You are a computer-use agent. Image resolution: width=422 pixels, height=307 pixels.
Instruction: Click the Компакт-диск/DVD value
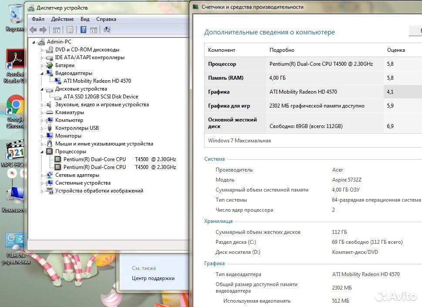tap(355, 252)
